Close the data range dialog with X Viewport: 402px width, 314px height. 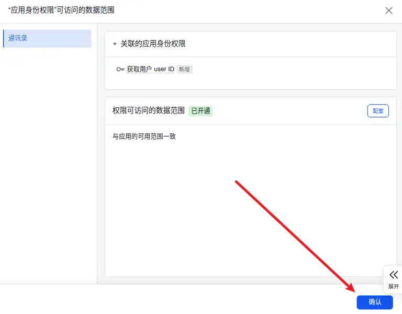tap(389, 10)
